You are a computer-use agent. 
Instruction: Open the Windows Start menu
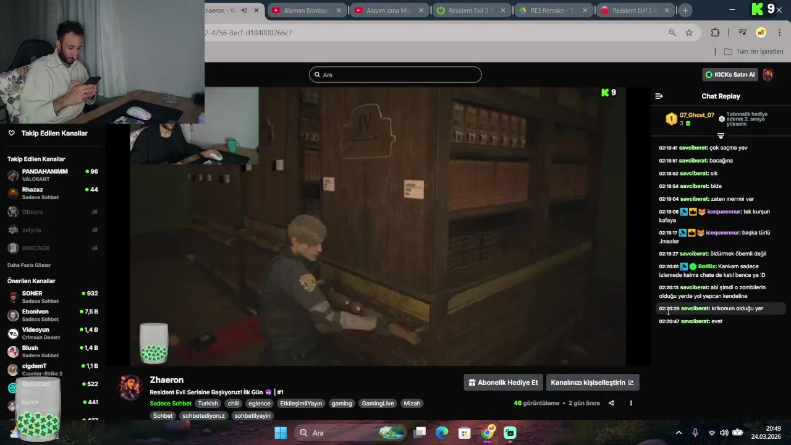pyautogui.click(x=280, y=433)
